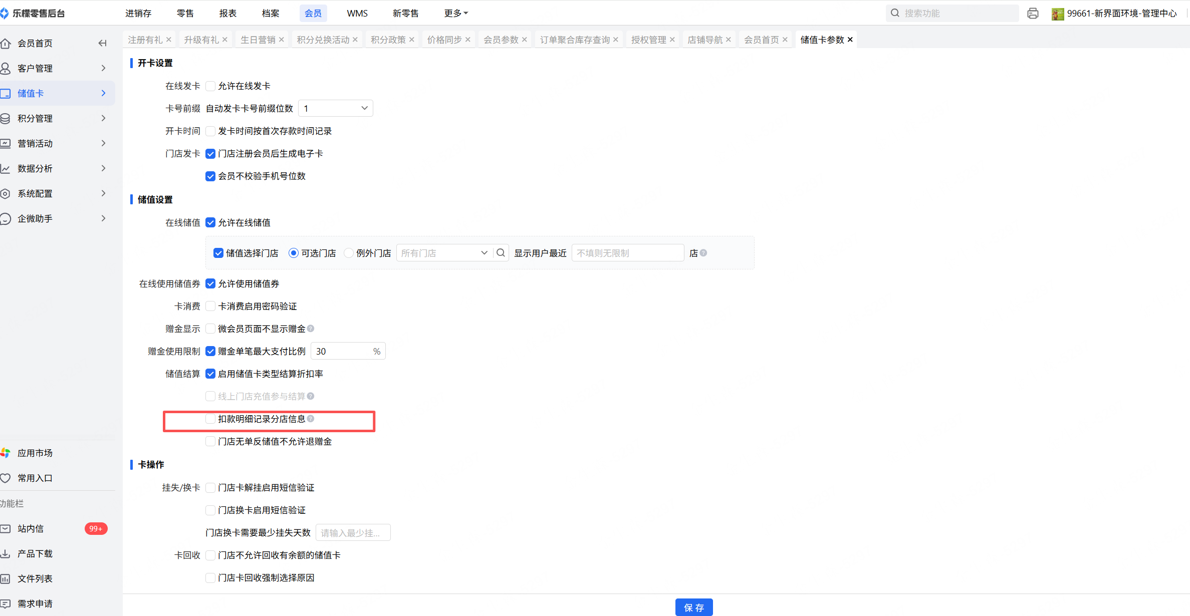
Task: Open 应用市场 from sidebar icon
Action: [x=6, y=453]
